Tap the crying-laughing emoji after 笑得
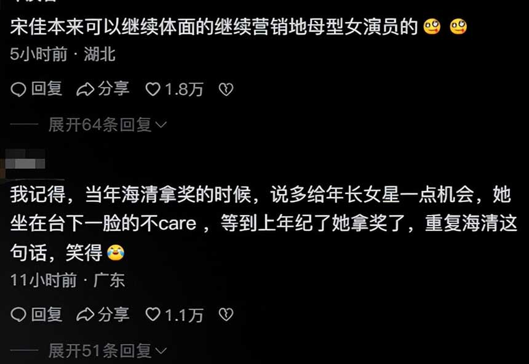Viewport: 529px width, 364px height. (116, 253)
